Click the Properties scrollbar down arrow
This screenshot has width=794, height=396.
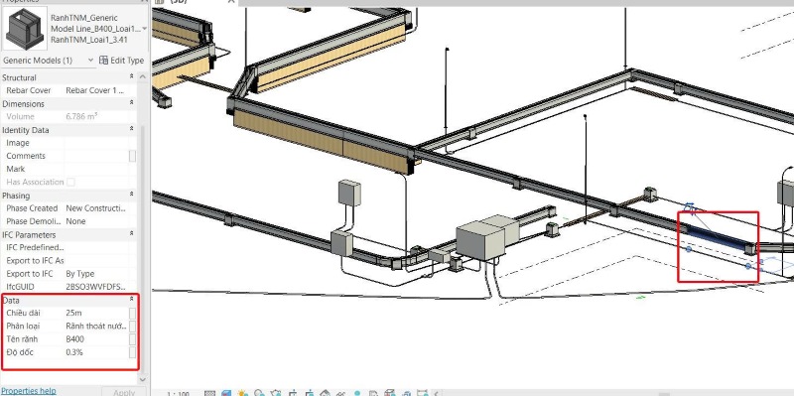click(x=143, y=379)
